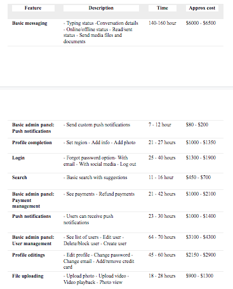The width and height of the screenshot is (233, 289).
Task: Click the 64 - 70 hours cell
Action: [x=162, y=237]
